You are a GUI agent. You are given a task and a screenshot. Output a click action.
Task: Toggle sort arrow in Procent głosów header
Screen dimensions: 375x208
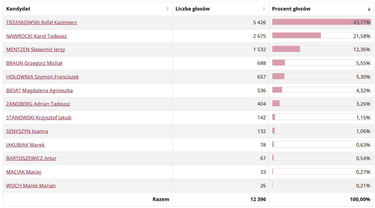[369, 9]
